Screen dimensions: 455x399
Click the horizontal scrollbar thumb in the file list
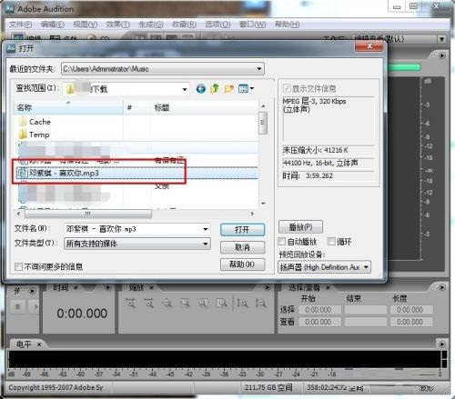coord(88,214)
